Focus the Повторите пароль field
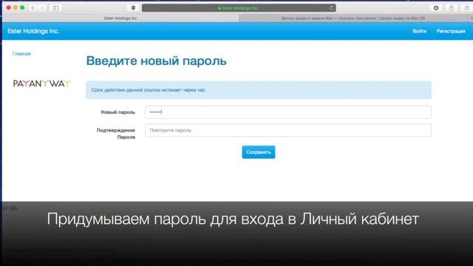The width and height of the screenshot is (473, 266). (288, 130)
